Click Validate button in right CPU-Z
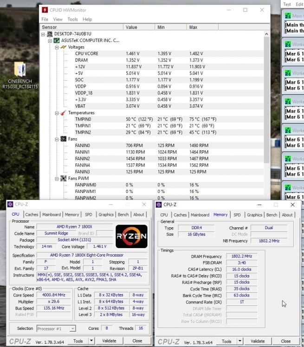304x347 pixels. pos(258,341)
